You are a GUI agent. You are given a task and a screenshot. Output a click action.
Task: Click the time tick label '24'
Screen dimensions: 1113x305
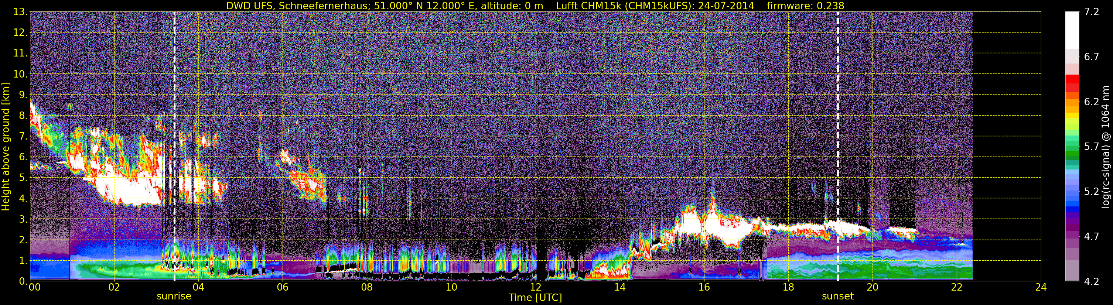point(1041,287)
